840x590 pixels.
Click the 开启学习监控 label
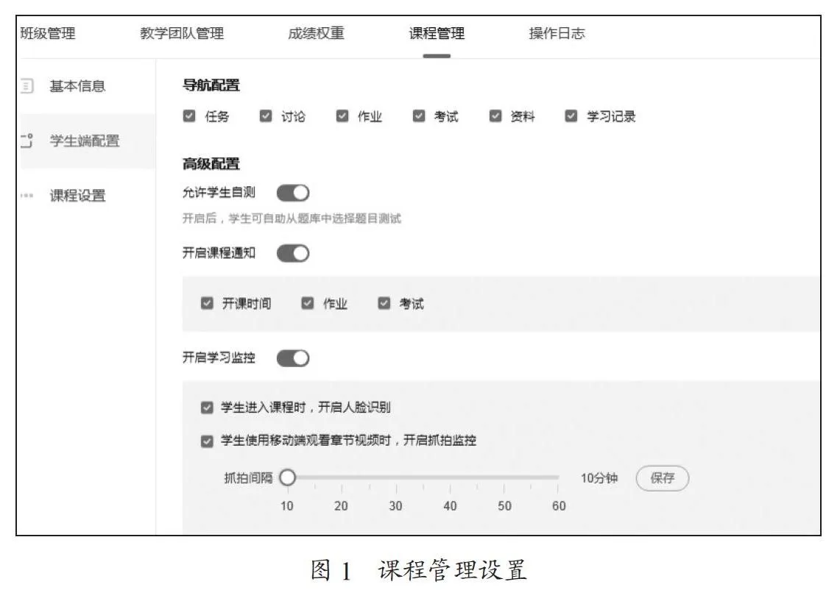coord(219,358)
